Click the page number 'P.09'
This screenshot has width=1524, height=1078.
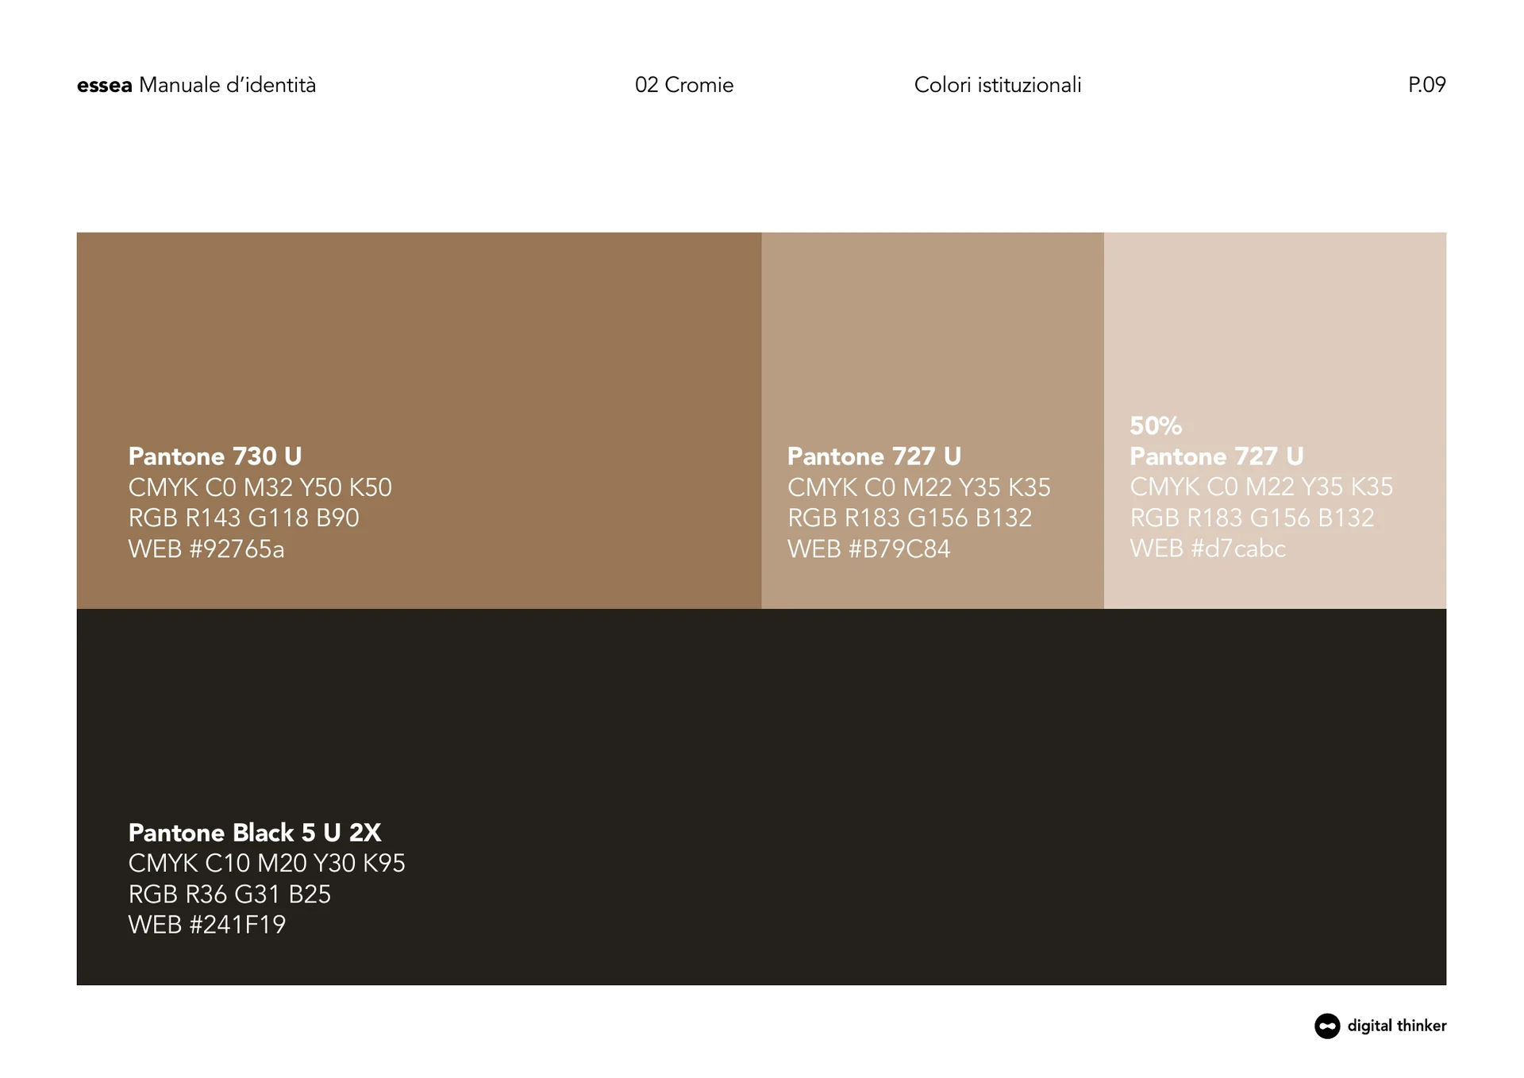click(1427, 85)
